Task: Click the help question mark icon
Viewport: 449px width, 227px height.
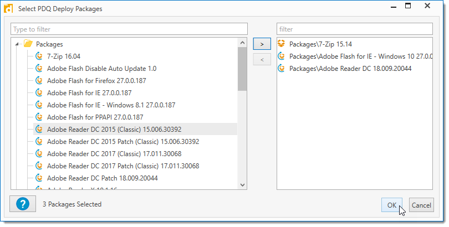Action: [x=23, y=204]
